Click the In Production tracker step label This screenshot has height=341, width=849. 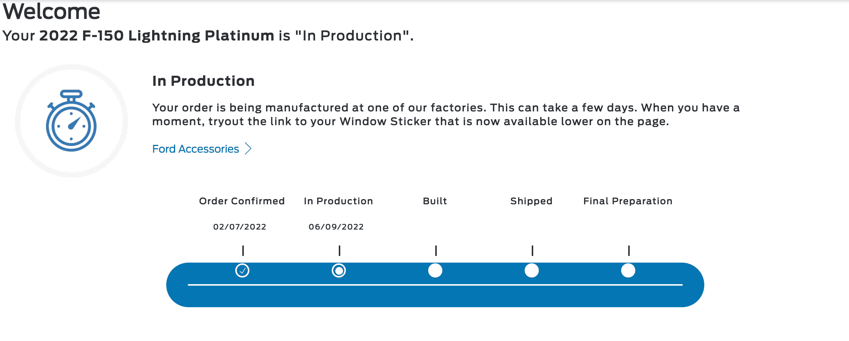pyautogui.click(x=338, y=201)
